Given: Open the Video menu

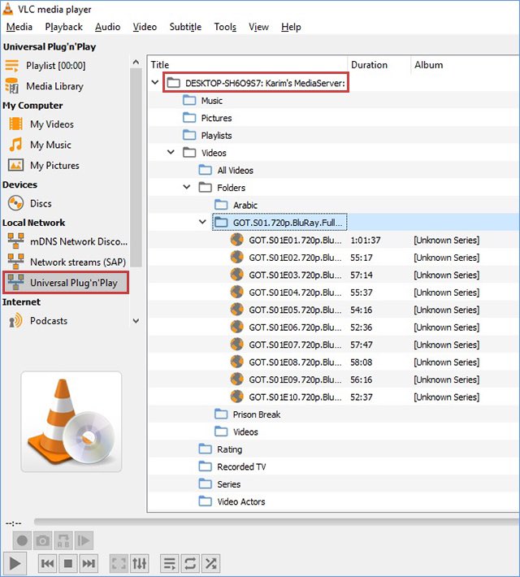Looking at the screenshot, I should tap(145, 27).
